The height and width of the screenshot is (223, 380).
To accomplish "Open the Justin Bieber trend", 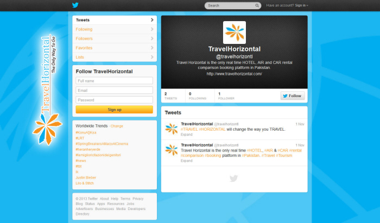I will click(x=86, y=177).
